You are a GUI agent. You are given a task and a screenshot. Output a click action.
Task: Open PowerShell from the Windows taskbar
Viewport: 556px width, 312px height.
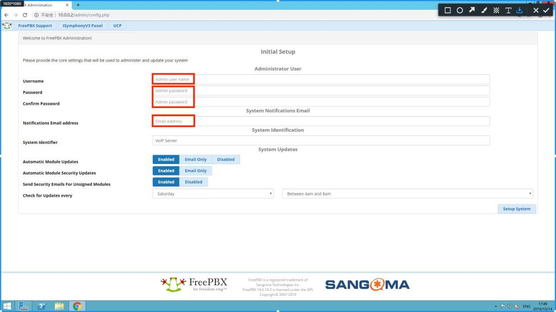(42, 306)
